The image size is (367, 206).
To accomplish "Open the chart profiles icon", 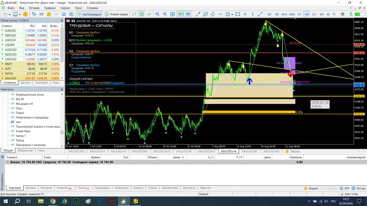I will pyautogui.click(x=16, y=14).
